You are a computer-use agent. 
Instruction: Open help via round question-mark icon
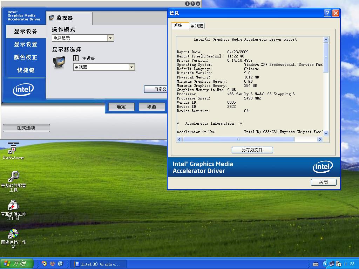tap(192, 4)
